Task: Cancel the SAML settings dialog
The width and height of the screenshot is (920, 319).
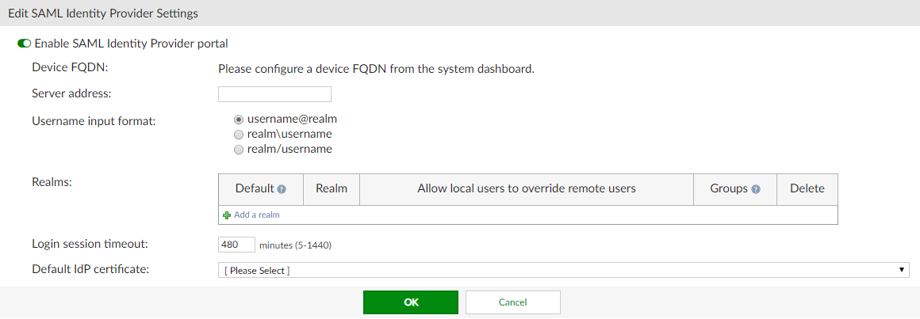Action: 512,302
